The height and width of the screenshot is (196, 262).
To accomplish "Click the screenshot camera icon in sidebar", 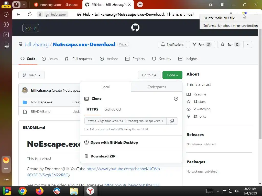I will (x=6, y=45).
